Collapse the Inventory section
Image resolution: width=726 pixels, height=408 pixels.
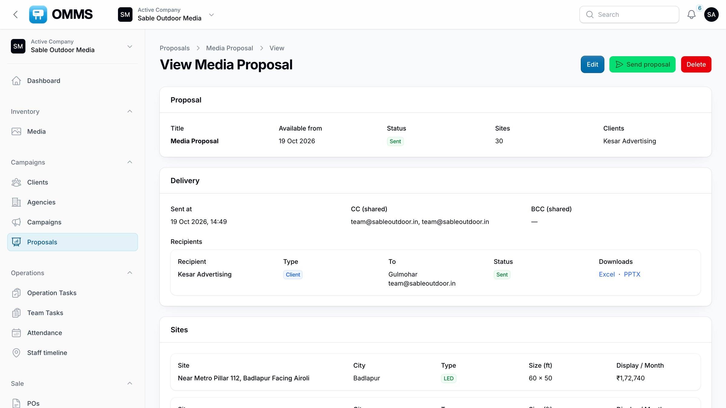[x=130, y=112]
